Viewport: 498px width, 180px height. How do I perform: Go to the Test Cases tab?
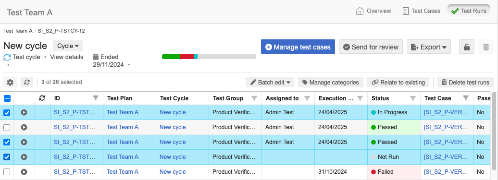point(421,11)
